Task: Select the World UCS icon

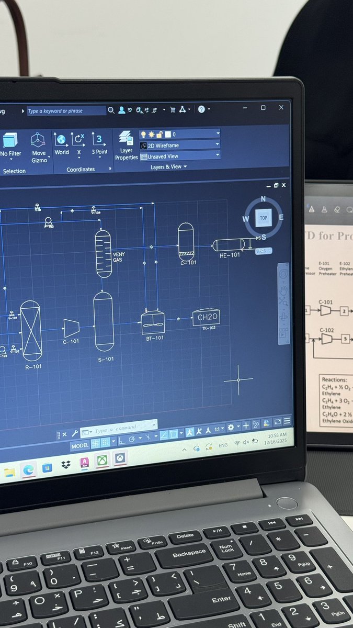Action: click(62, 143)
